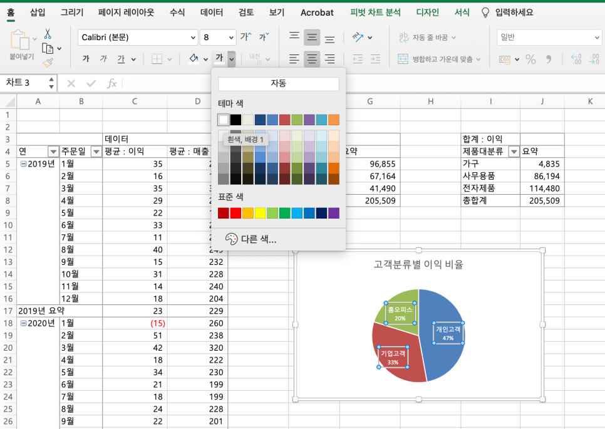Open the 디자인 ribbon tab
Viewport: 605px width, 429px height.
[428, 13]
